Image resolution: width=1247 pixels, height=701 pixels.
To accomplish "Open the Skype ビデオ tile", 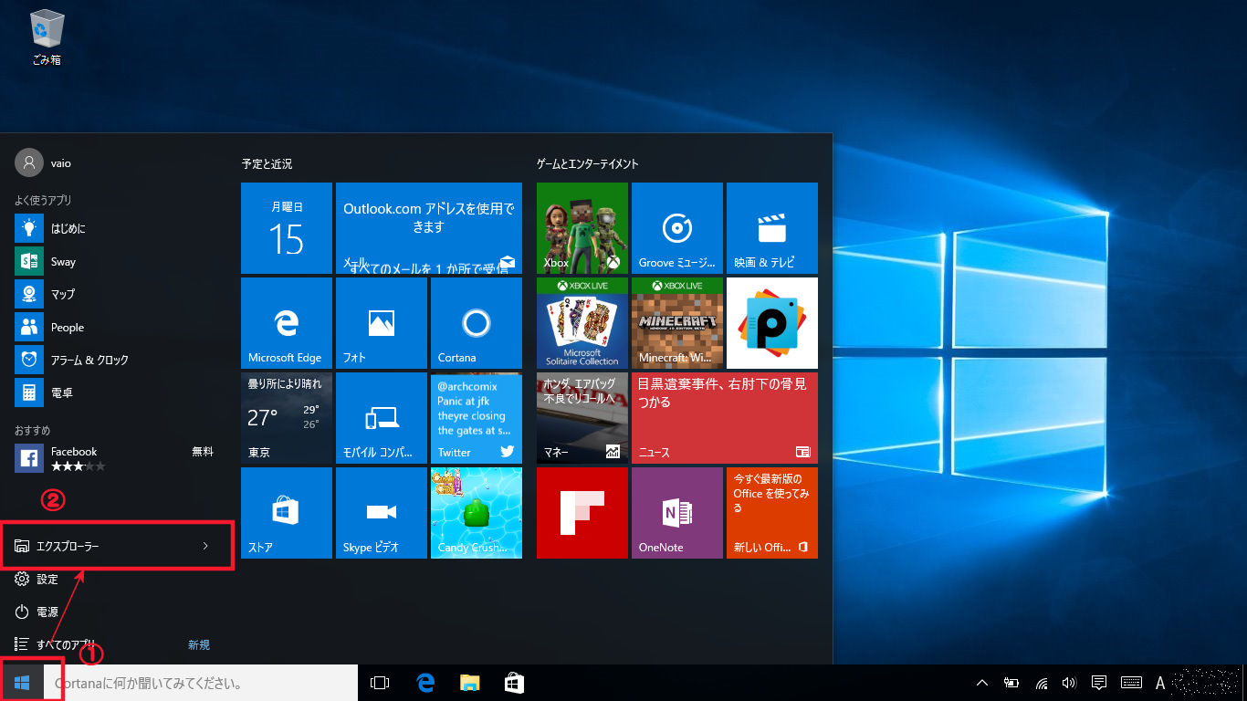I will click(x=382, y=513).
